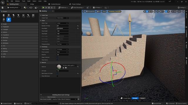Switch to the Project Settings tab
188x105 pixels.
[x=75, y=4]
